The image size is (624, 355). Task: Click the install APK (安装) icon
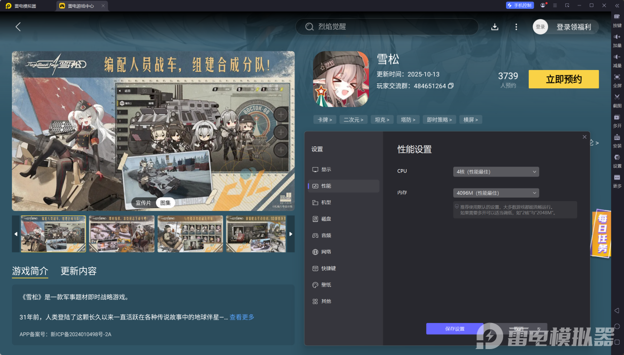click(x=617, y=138)
